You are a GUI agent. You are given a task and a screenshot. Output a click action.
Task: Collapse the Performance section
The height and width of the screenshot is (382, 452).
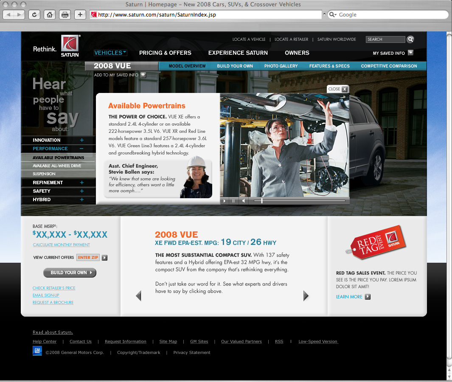coord(81,149)
